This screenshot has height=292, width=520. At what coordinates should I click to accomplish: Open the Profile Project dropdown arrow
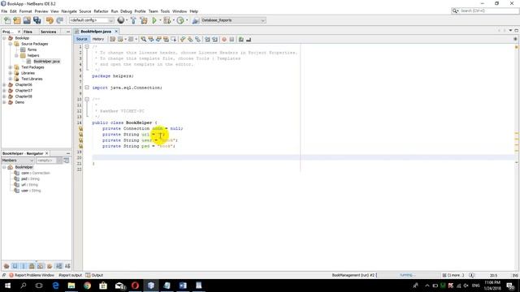coord(187,20)
